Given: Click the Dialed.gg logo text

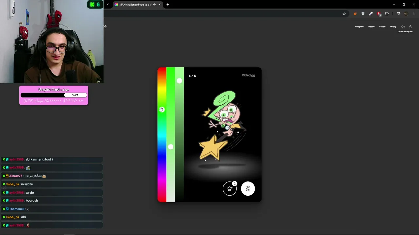Looking at the screenshot, I should coord(248,75).
